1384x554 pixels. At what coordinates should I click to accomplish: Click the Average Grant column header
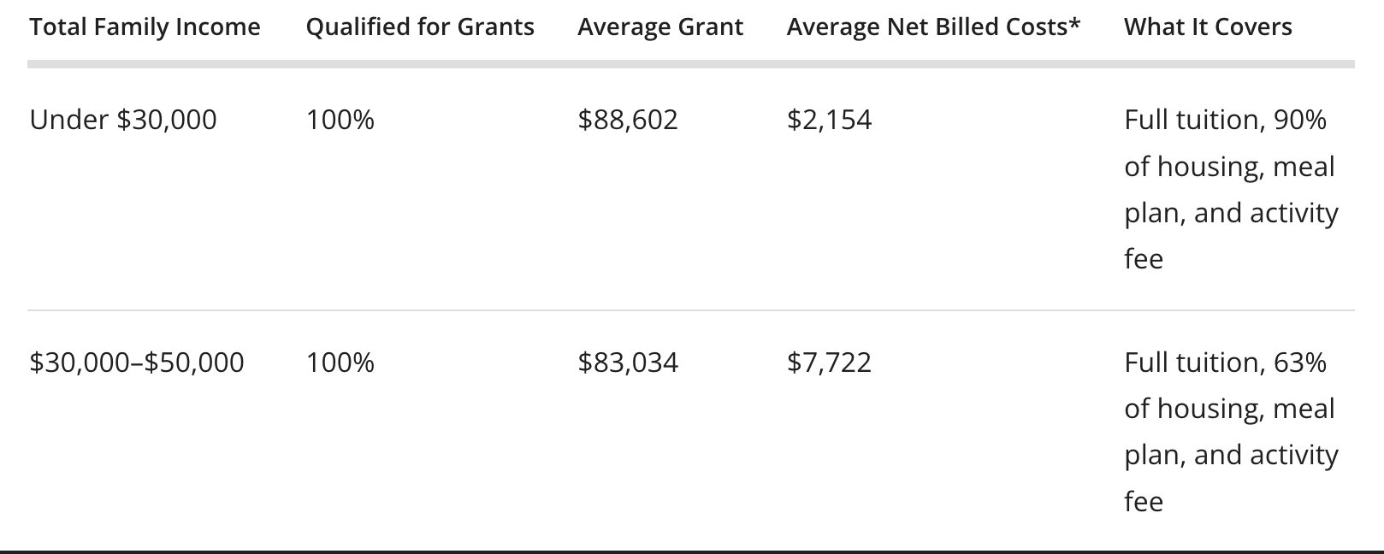660,27
